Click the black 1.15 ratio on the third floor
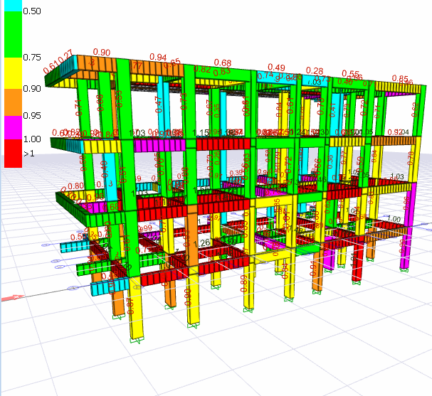The image size is (432, 396). pyautogui.click(x=201, y=133)
